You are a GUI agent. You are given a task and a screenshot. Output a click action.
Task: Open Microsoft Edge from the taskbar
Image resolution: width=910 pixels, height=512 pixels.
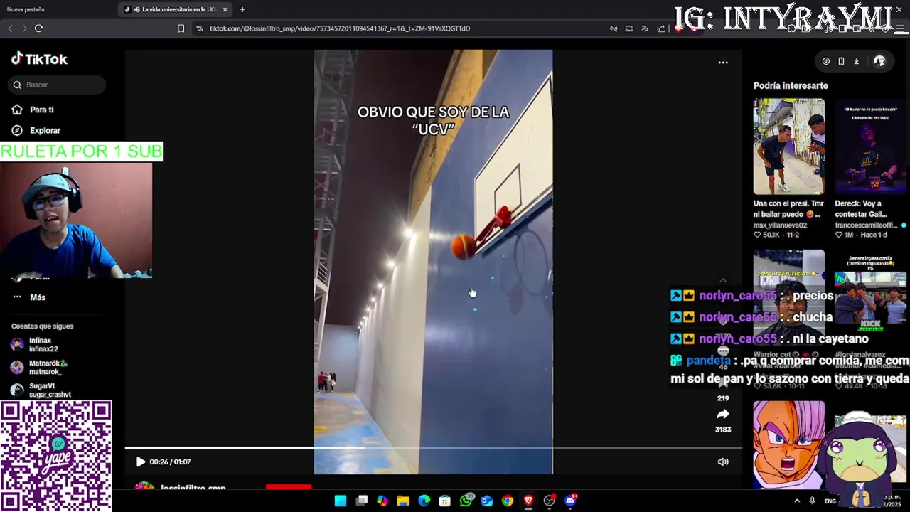click(424, 501)
